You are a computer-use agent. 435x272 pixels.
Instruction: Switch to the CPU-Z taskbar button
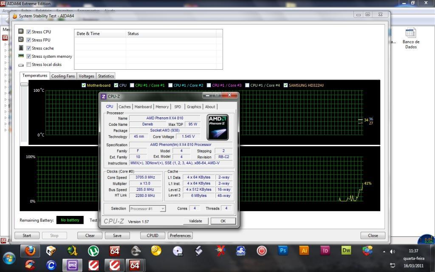click(72, 265)
